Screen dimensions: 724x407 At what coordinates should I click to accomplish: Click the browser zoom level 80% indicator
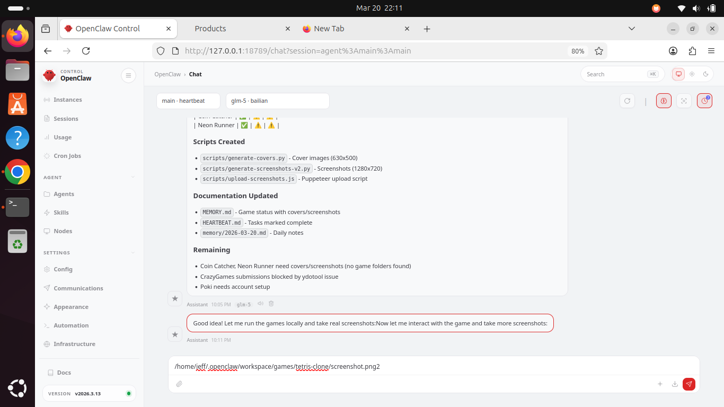pos(578,51)
